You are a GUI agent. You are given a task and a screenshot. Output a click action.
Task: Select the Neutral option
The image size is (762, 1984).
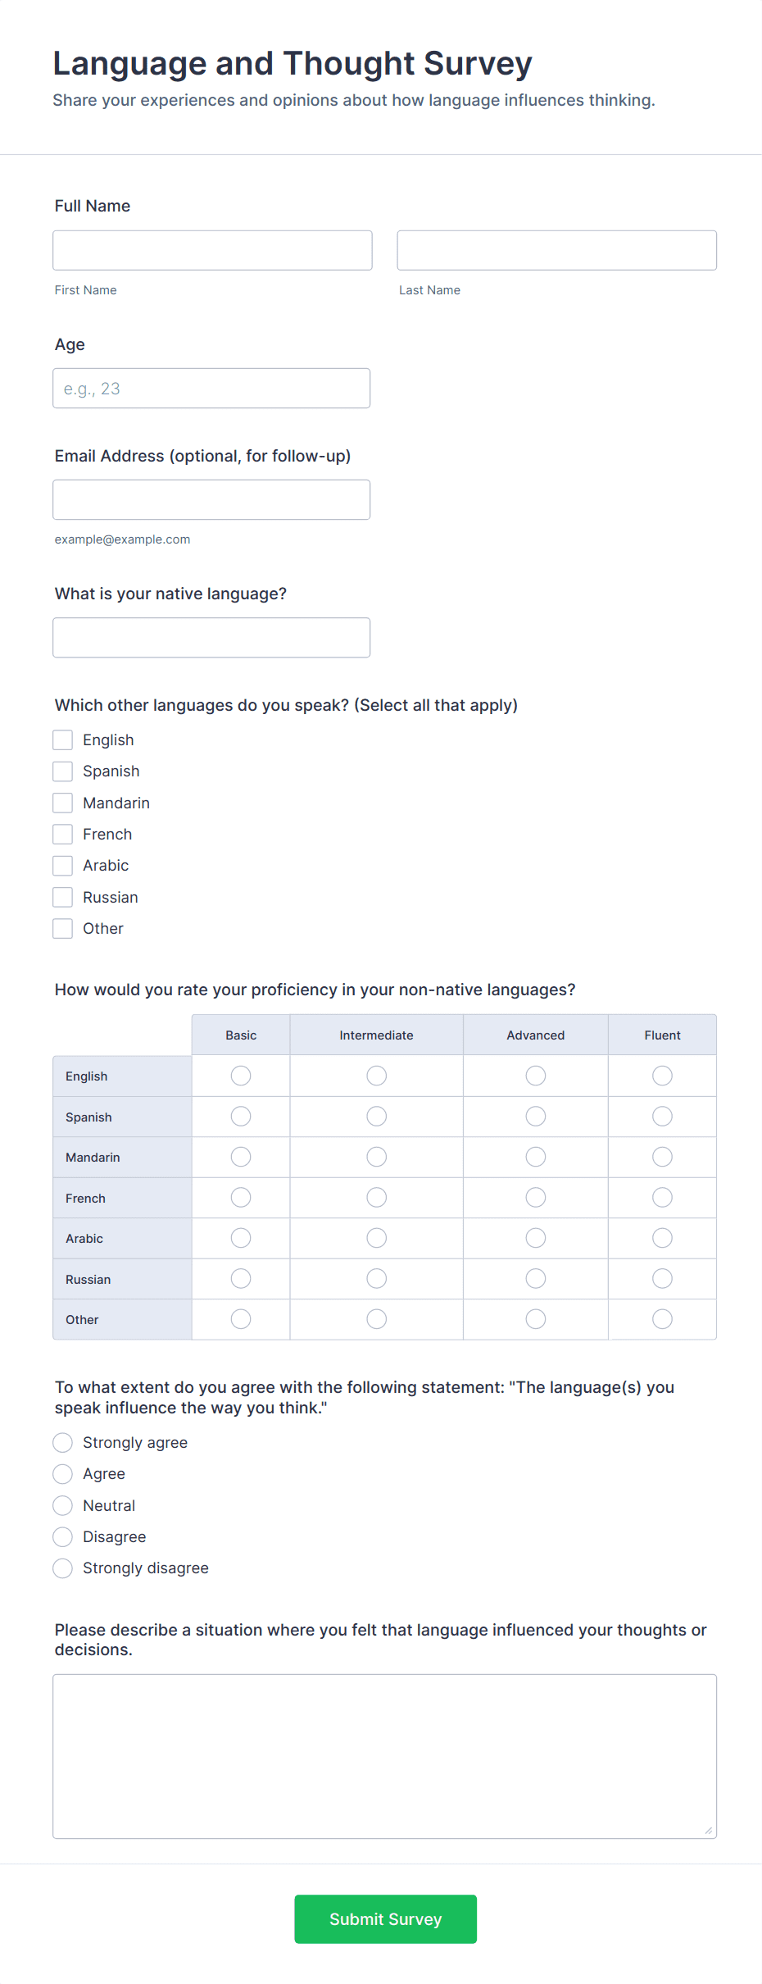pos(62,1505)
